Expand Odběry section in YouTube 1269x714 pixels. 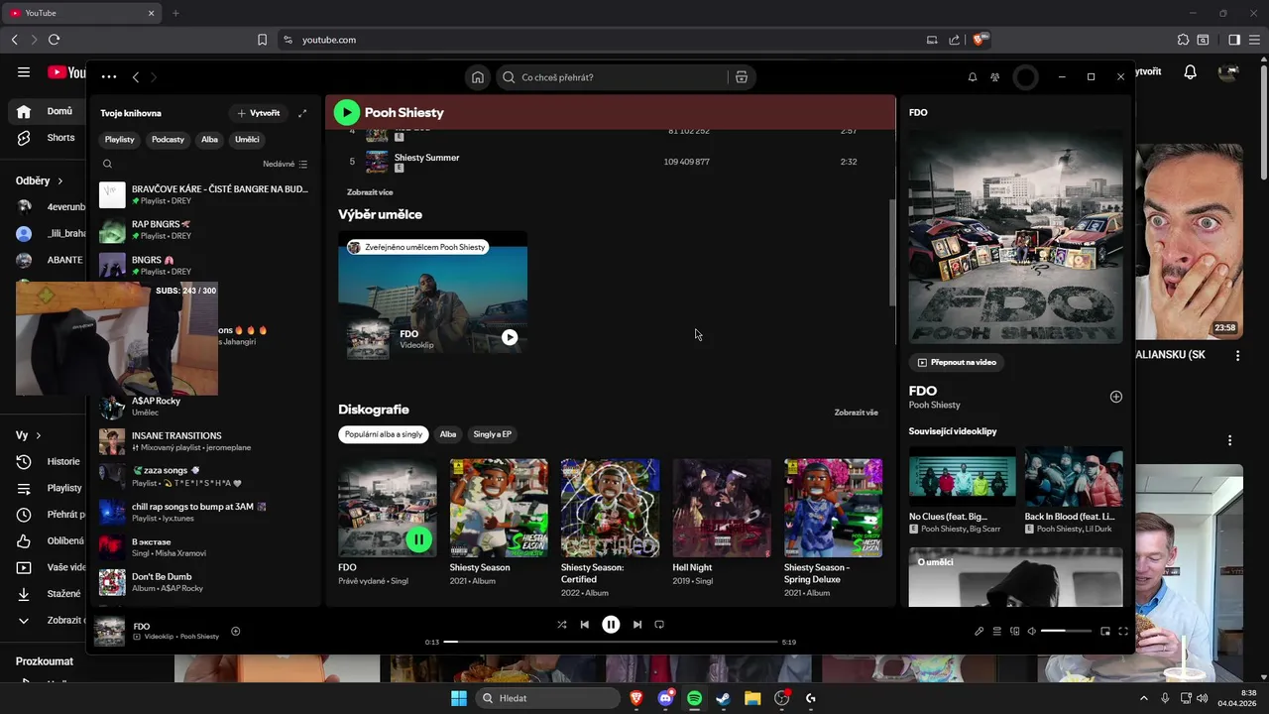click(x=40, y=181)
